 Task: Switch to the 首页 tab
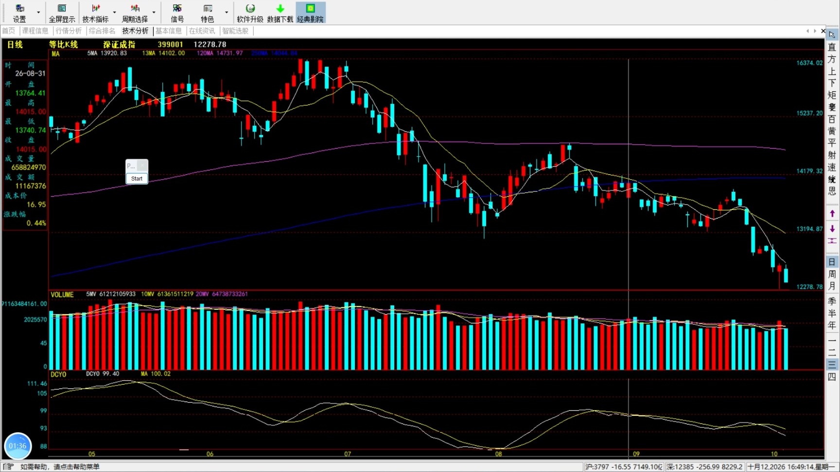click(9, 31)
